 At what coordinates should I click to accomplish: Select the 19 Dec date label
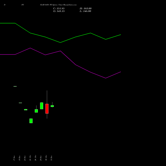click(20, 158)
